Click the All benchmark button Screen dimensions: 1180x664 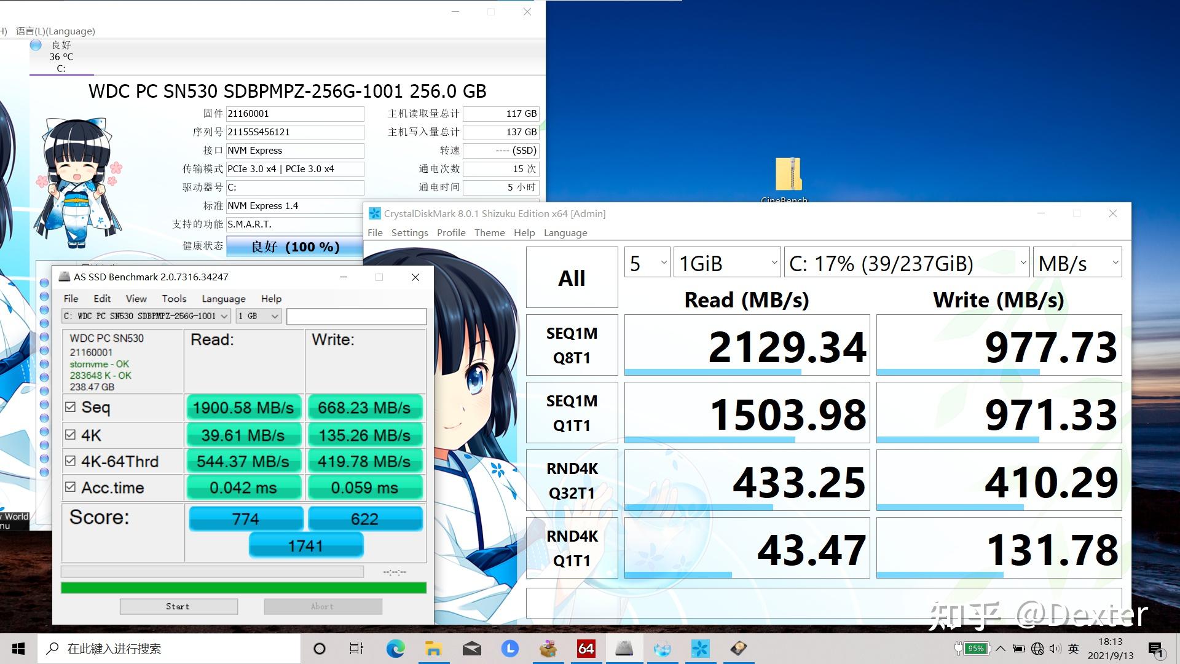point(572,277)
